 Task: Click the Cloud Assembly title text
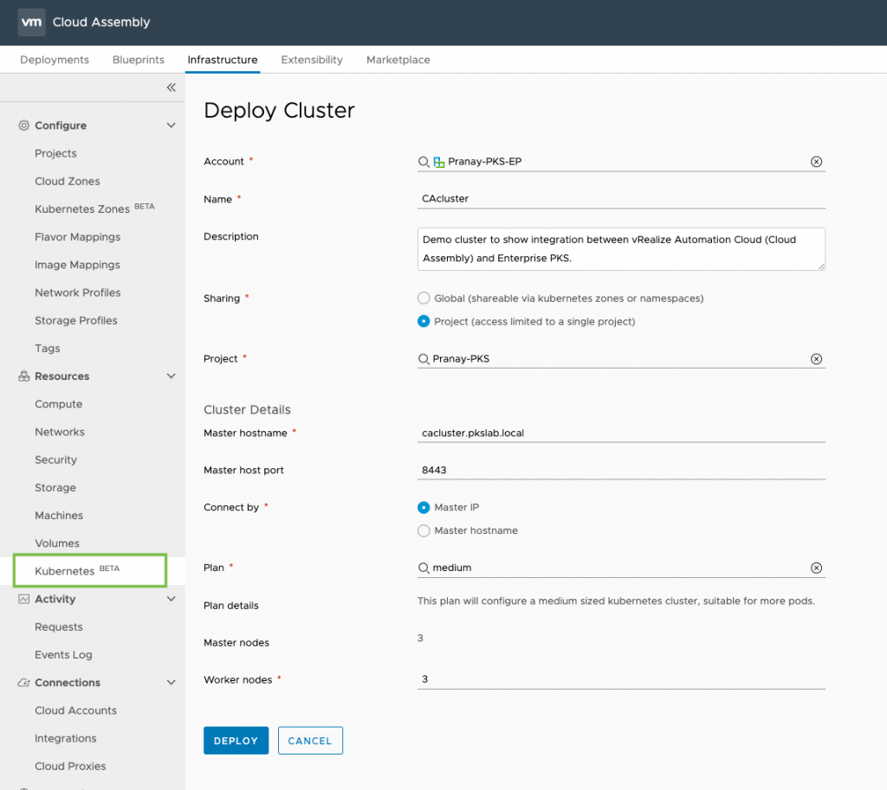(x=101, y=22)
